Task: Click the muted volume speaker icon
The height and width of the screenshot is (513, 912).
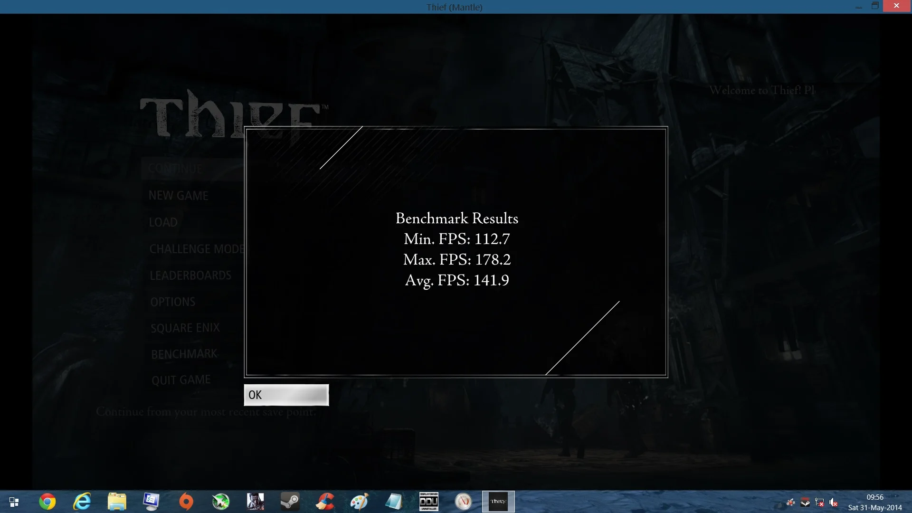Action: coord(834,502)
